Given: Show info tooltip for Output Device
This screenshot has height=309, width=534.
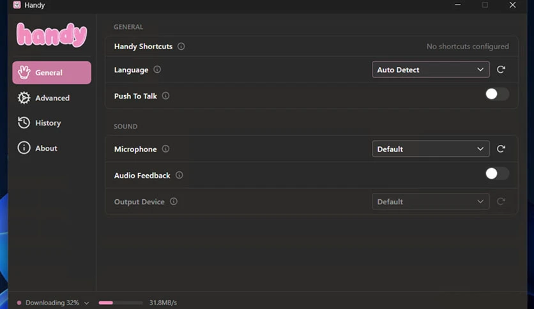Looking at the screenshot, I should [174, 202].
